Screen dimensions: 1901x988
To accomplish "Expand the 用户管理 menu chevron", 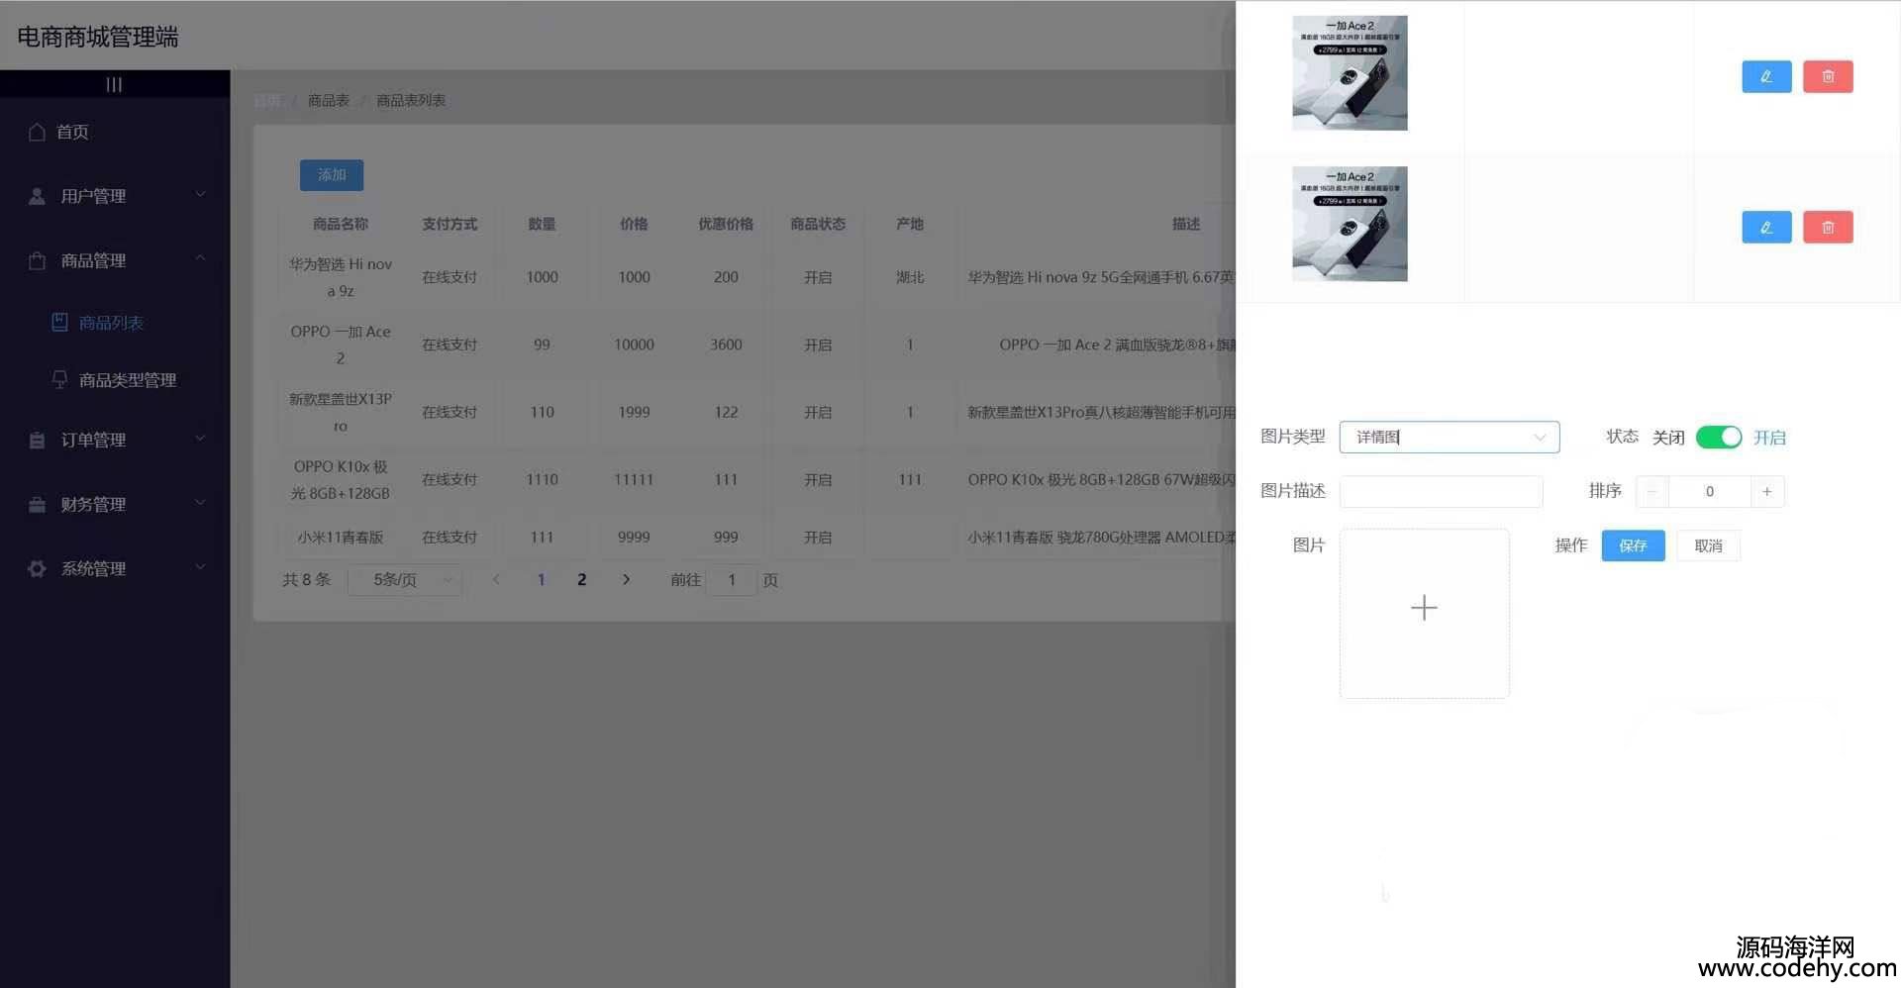I will tap(200, 194).
